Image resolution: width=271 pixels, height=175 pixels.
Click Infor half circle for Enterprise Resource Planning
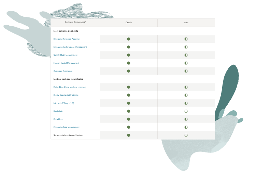pos(186,39)
